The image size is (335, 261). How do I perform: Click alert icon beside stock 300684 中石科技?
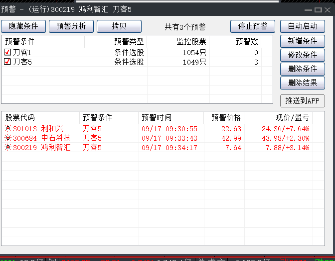tap(8, 138)
